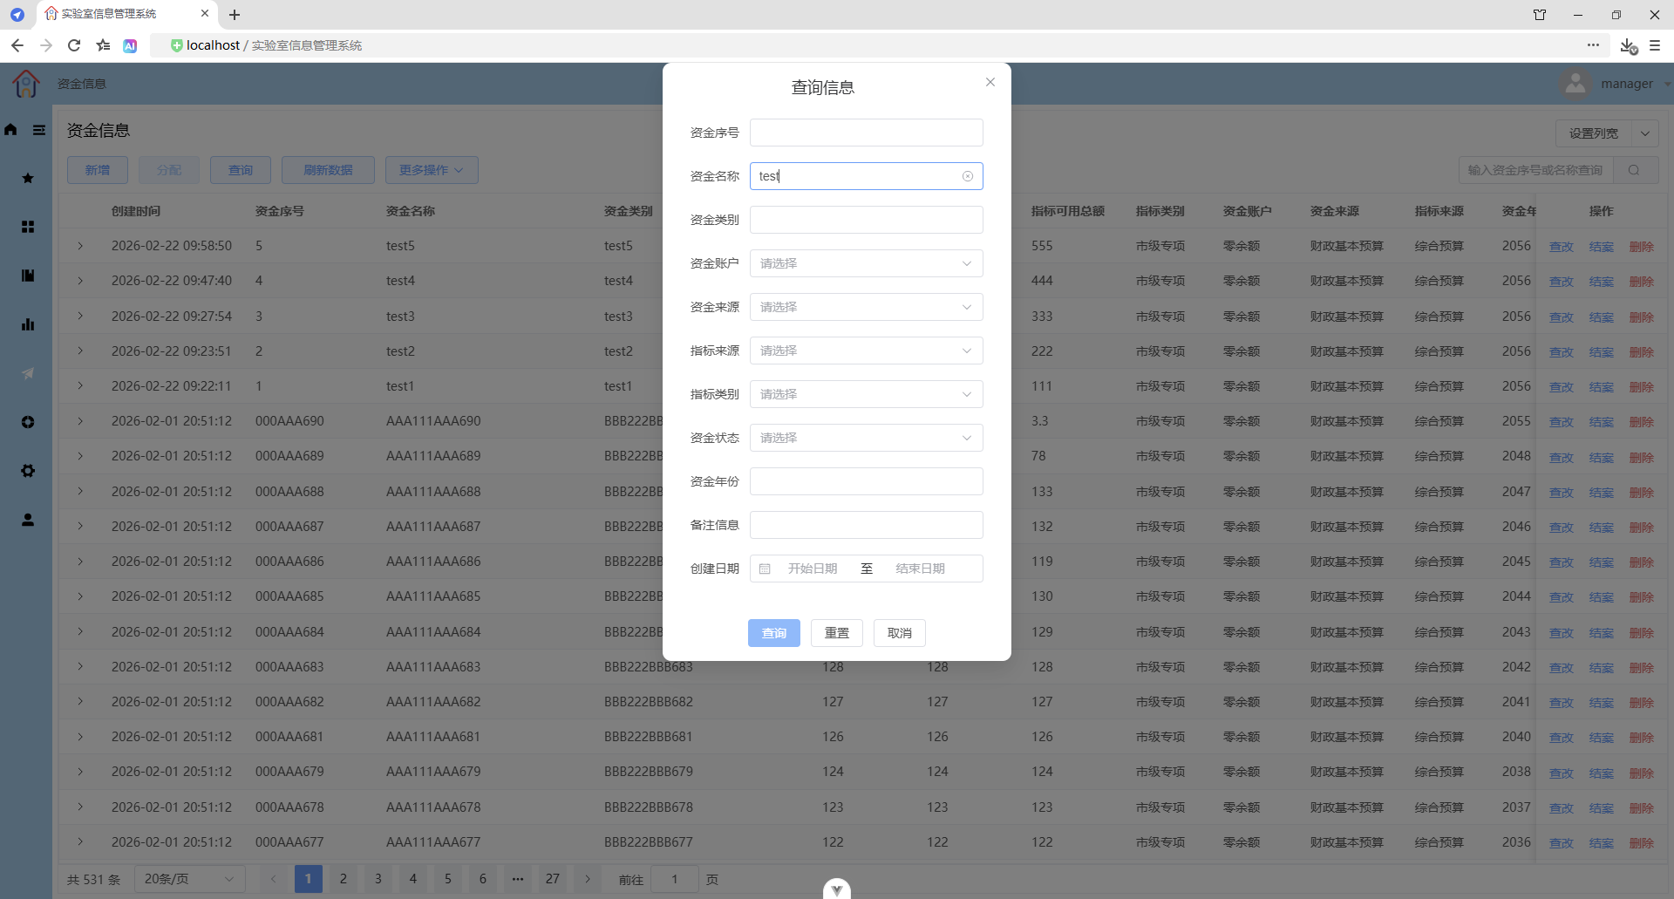Open the 指标来源 dropdown
This screenshot has height=899, width=1674.
[x=867, y=351]
